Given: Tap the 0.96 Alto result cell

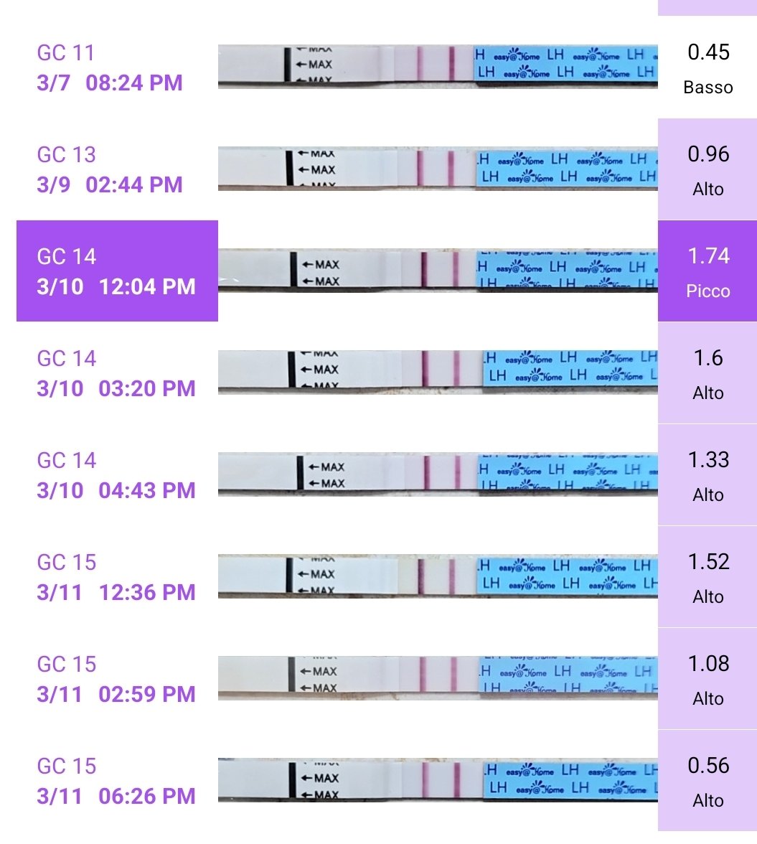Looking at the screenshot, I should (x=707, y=169).
